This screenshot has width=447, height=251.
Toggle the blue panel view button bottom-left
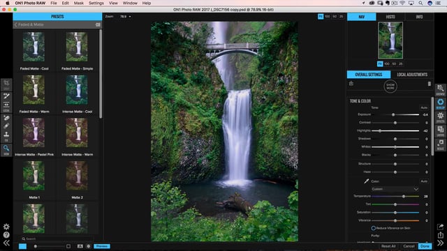pos(22,246)
